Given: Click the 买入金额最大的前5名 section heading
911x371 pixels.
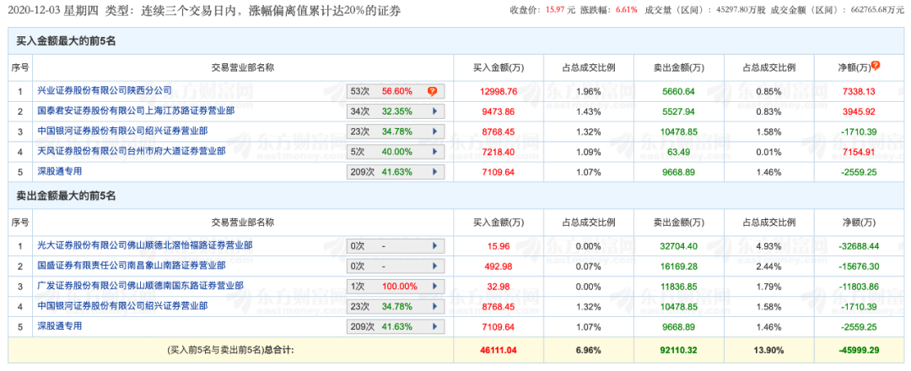Looking at the screenshot, I should tap(66, 42).
